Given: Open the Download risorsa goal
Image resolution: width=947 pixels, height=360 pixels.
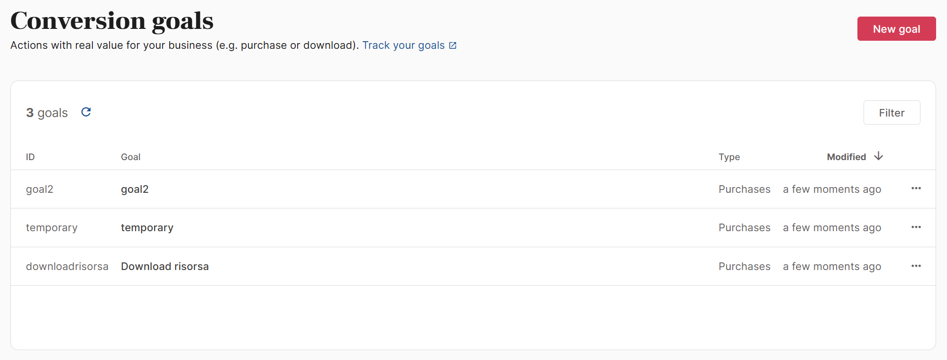Looking at the screenshot, I should coord(164,267).
